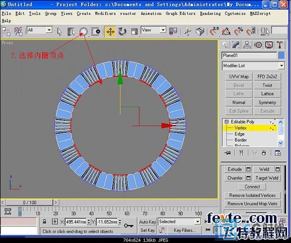Image resolution: width=291 pixels, height=243 pixels.
Task: Select Border sub-object level
Action: point(241,140)
